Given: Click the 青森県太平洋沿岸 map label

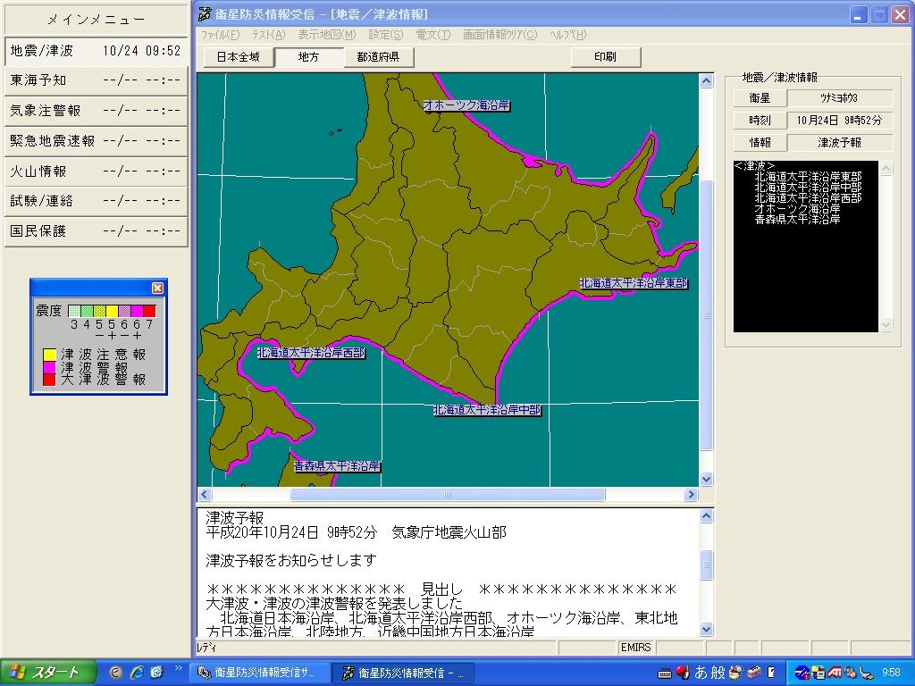Looking at the screenshot, I should [337, 466].
